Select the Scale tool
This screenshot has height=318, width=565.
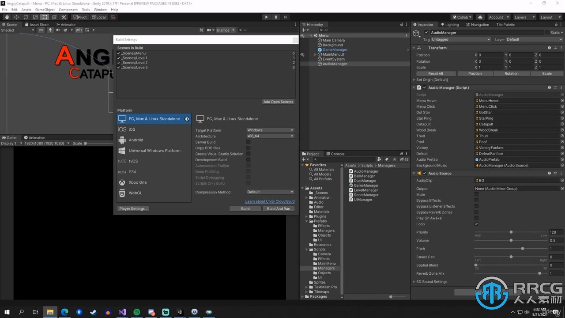coord(35,17)
